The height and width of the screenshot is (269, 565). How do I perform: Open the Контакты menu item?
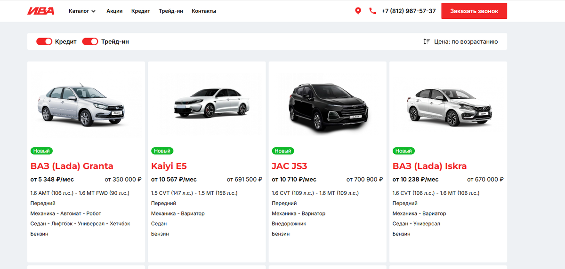coord(204,11)
